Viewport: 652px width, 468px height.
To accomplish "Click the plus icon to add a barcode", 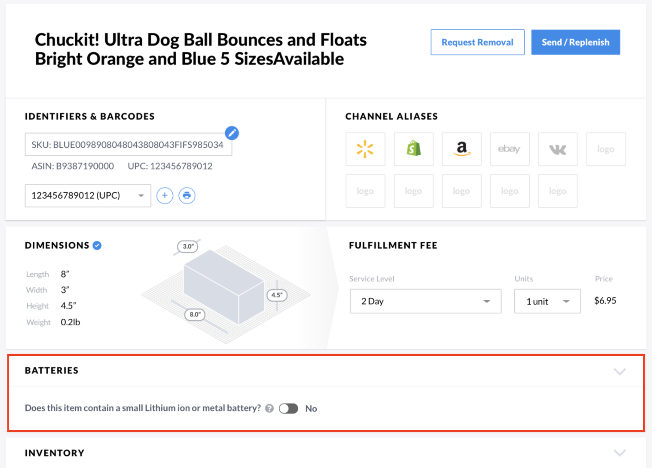I will (x=165, y=196).
